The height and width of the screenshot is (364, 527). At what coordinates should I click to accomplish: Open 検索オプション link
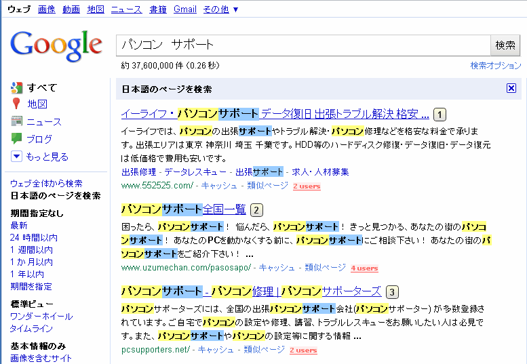(496, 66)
